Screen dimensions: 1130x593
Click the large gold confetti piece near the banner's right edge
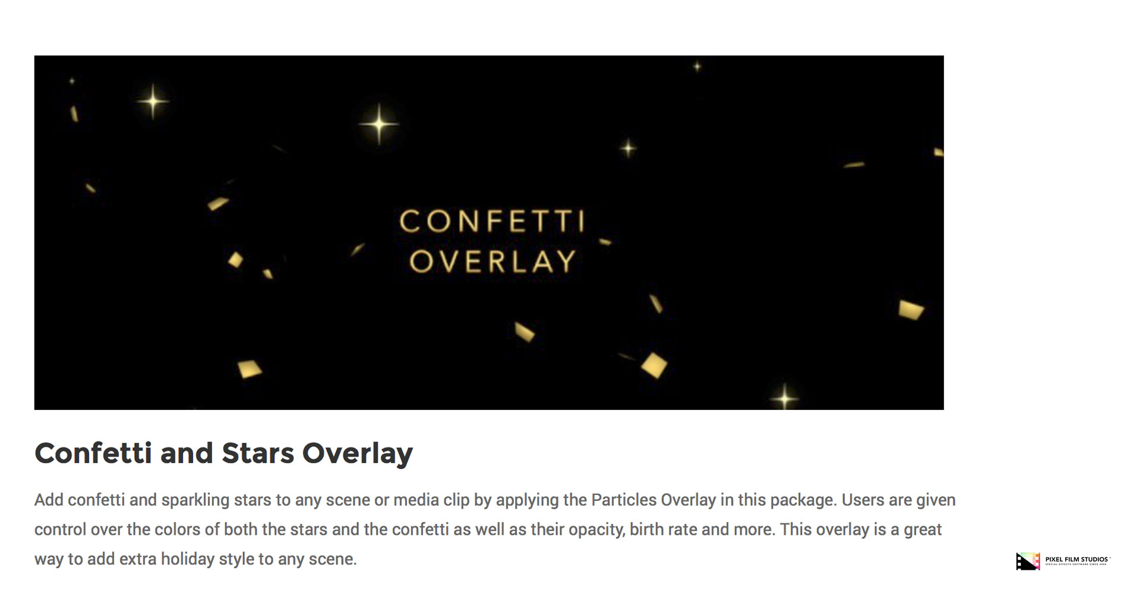point(911,310)
